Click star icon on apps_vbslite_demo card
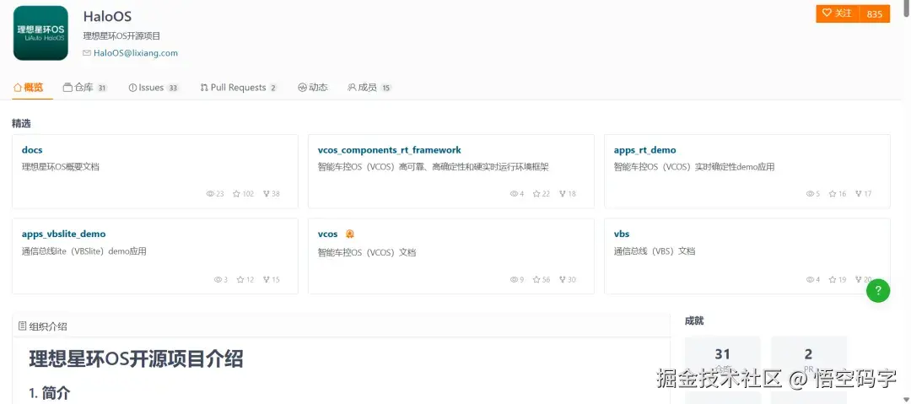 240,280
